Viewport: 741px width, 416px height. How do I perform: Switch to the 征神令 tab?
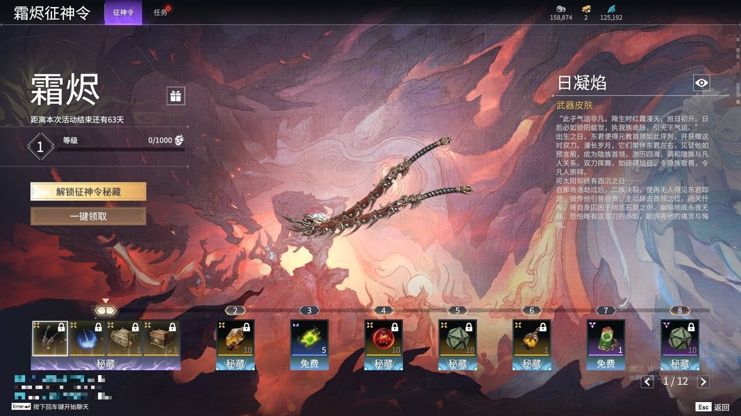click(x=123, y=12)
